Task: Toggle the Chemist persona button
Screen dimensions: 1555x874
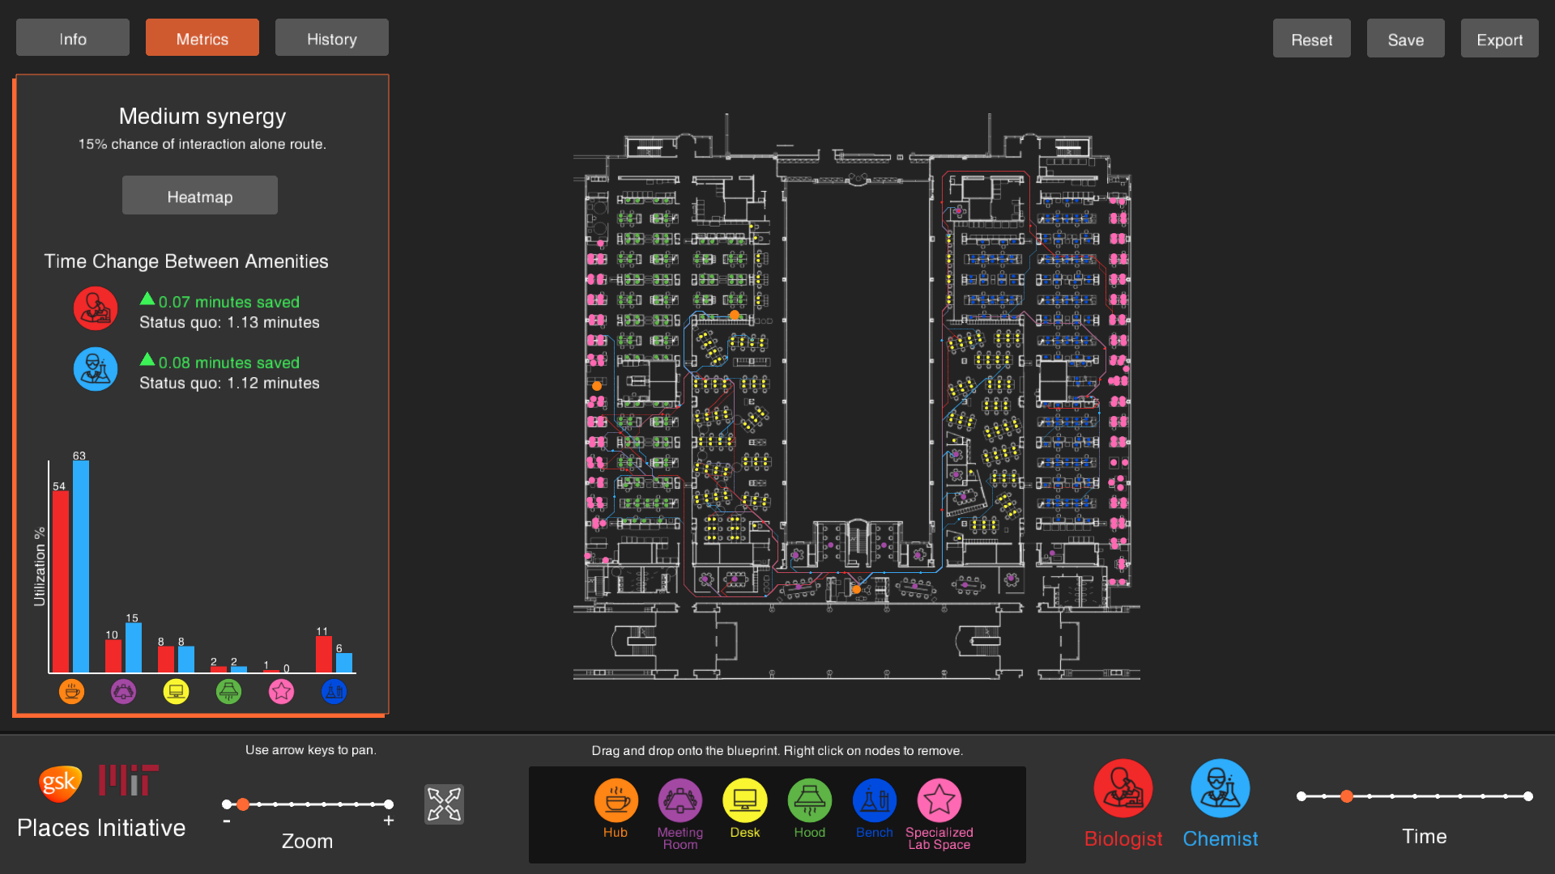Action: pos(1220,789)
